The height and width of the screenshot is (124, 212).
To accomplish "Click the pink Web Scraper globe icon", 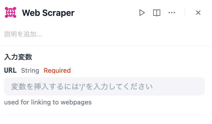I will (x=11, y=13).
